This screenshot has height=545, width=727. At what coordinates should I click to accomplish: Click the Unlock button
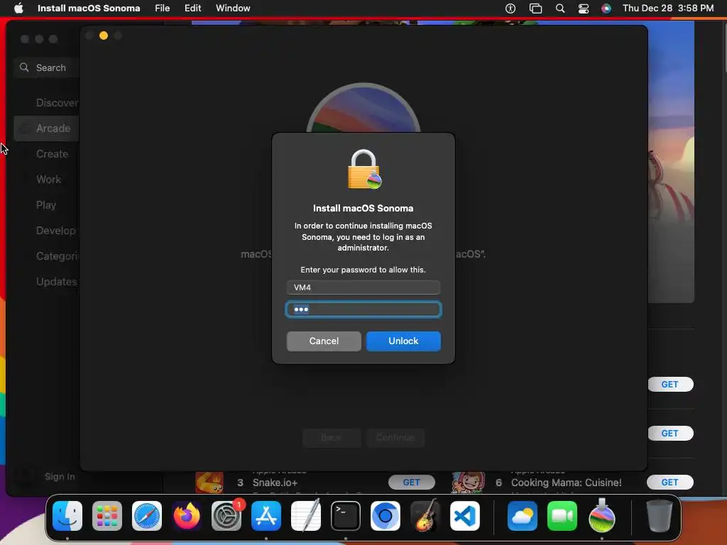[403, 341]
